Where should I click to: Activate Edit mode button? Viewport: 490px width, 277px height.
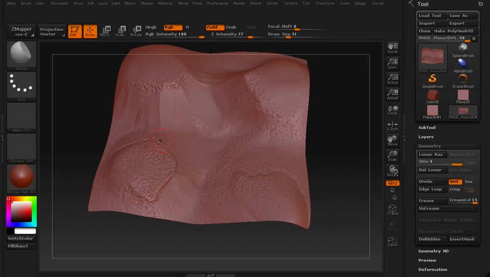point(75,31)
